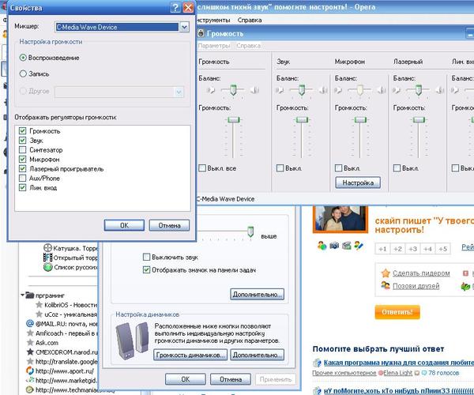
Task: Confirm the Свойства dialog with OK
Action: pyautogui.click(x=124, y=225)
